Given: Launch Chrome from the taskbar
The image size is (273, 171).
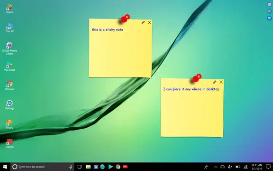Looking at the screenshot, I should 118,167.
